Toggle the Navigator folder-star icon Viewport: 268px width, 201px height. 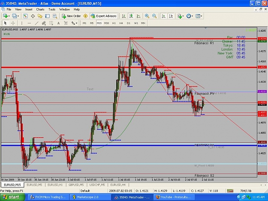pyautogui.click(x=40, y=16)
